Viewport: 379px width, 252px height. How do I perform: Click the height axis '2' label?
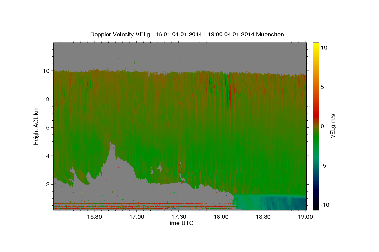[48, 184]
